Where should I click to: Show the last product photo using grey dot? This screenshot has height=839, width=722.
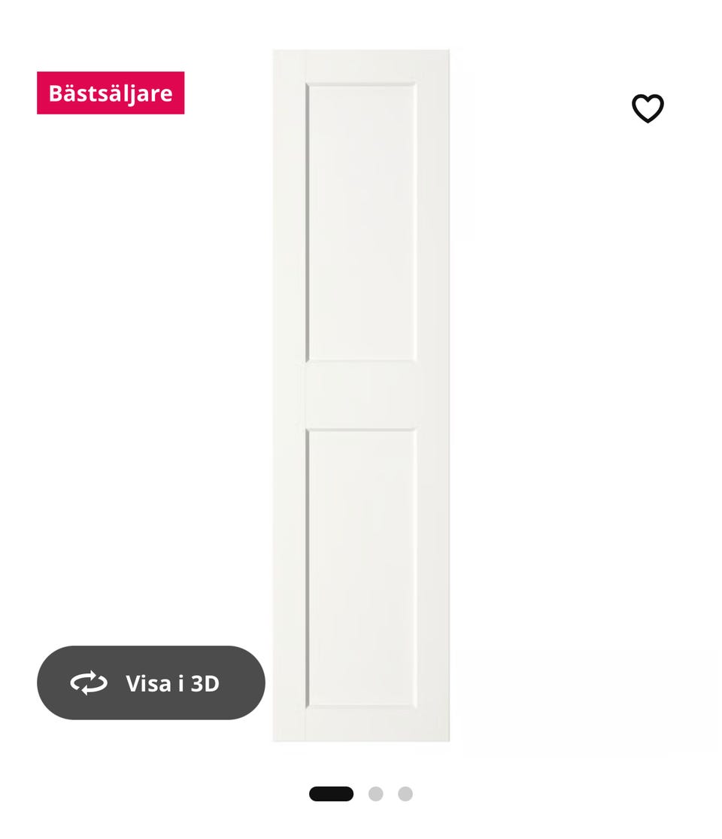(405, 794)
